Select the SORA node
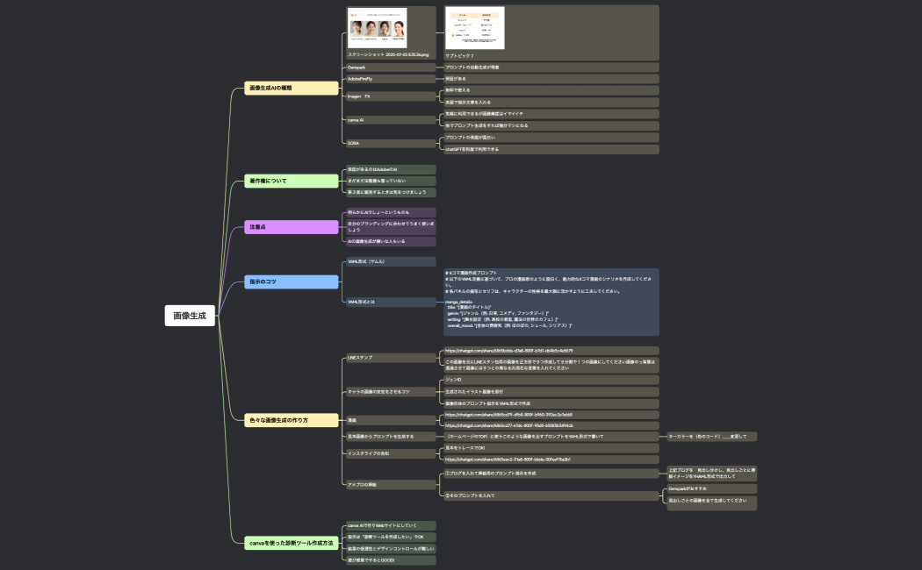922x570 pixels. pyautogui.click(x=389, y=143)
